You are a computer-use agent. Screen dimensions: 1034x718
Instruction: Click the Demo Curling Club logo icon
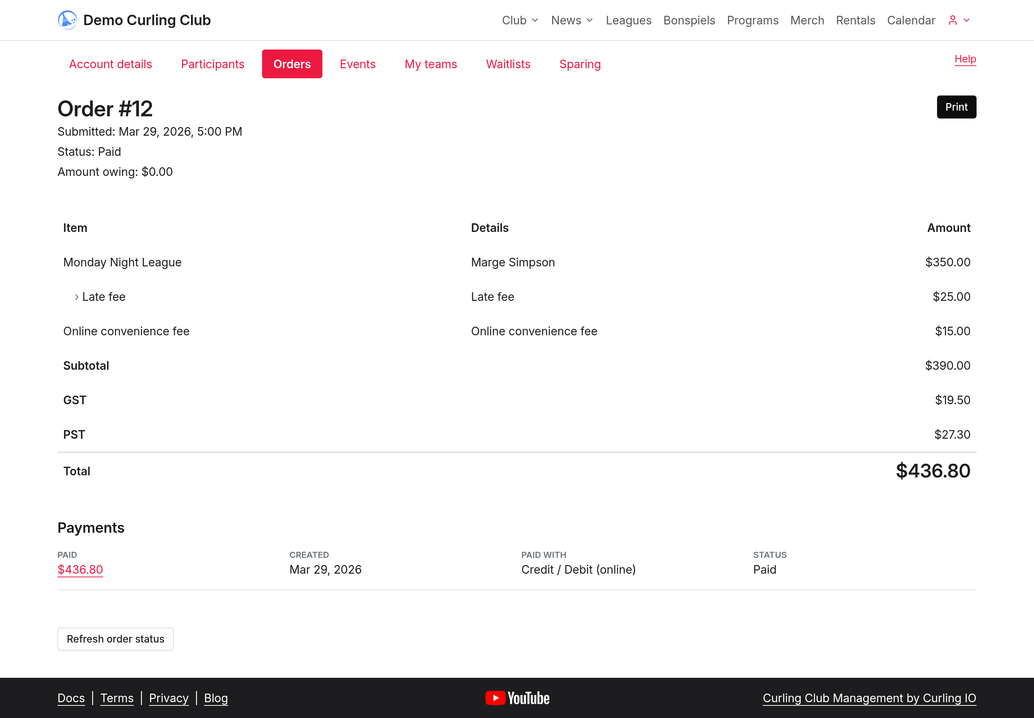point(67,20)
